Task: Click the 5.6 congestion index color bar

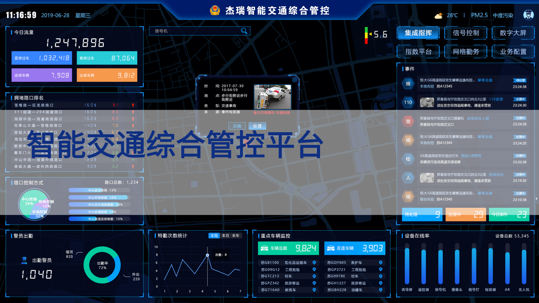Action: click(x=366, y=35)
